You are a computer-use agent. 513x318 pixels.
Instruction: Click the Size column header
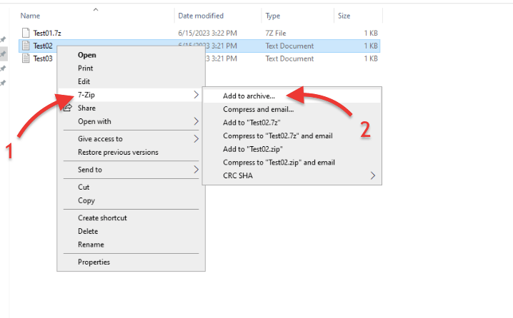pos(344,15)
